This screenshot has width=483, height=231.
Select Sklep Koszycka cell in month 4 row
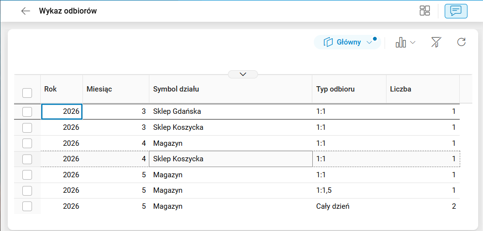coord(231,159)
